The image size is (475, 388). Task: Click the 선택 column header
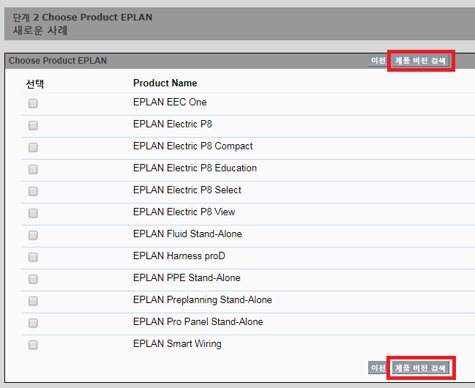(x=35, y=83)
